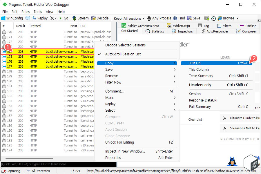The height and width of the screenshot is (174, 261).
Task: Expand the Remove submenu
Action: pyautogui.click(x=137, y=76)
